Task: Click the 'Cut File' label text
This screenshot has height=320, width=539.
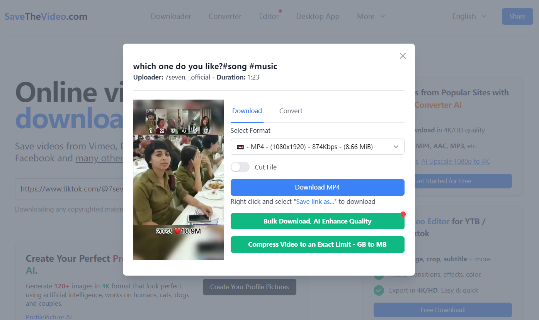Action: point(266,167)
